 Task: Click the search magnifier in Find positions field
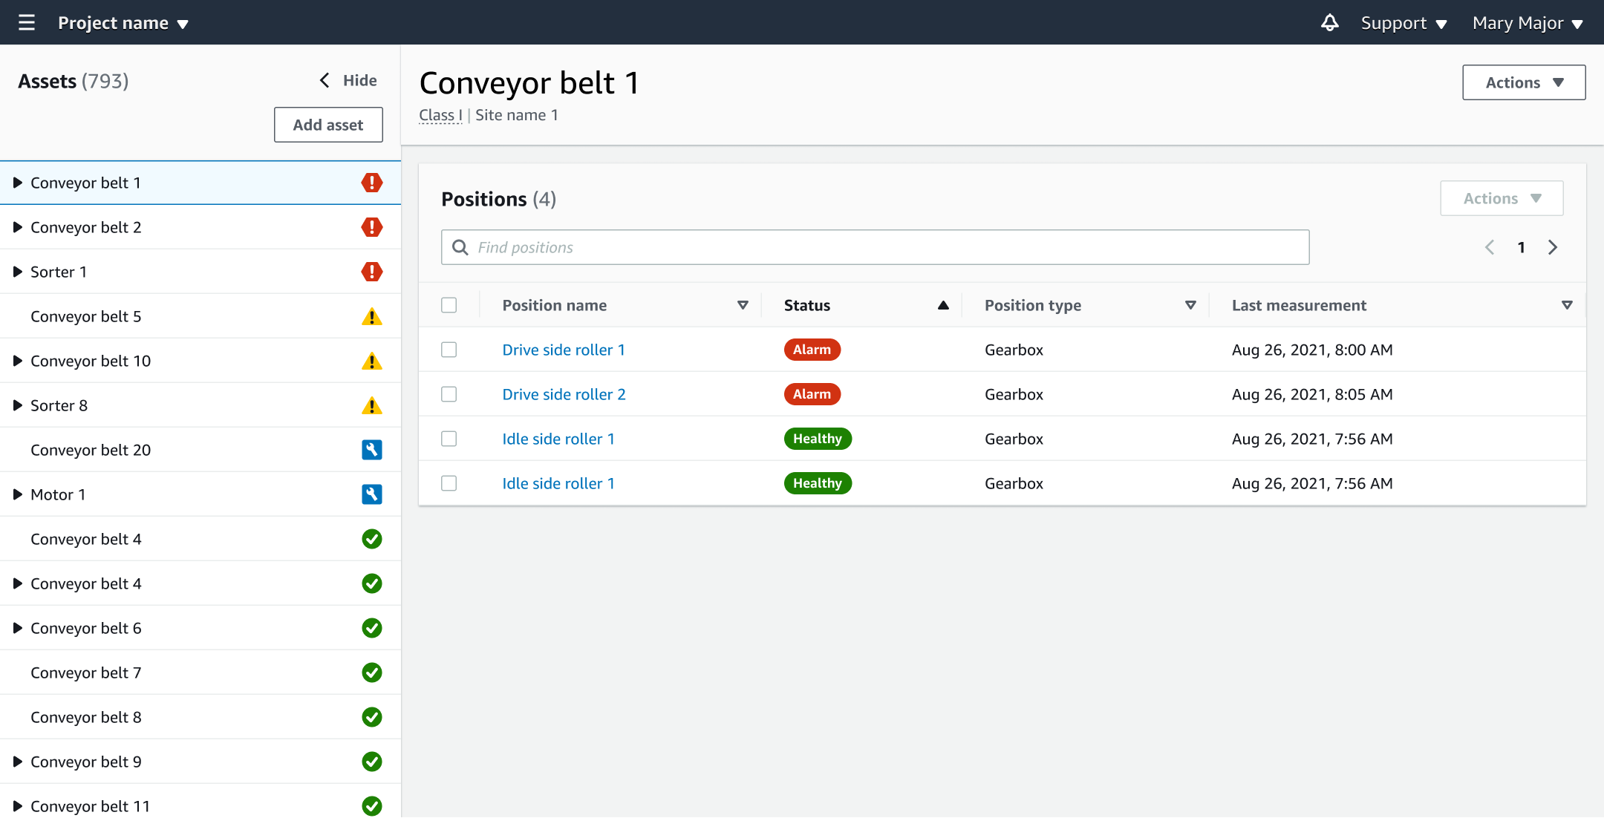[460, 246]
